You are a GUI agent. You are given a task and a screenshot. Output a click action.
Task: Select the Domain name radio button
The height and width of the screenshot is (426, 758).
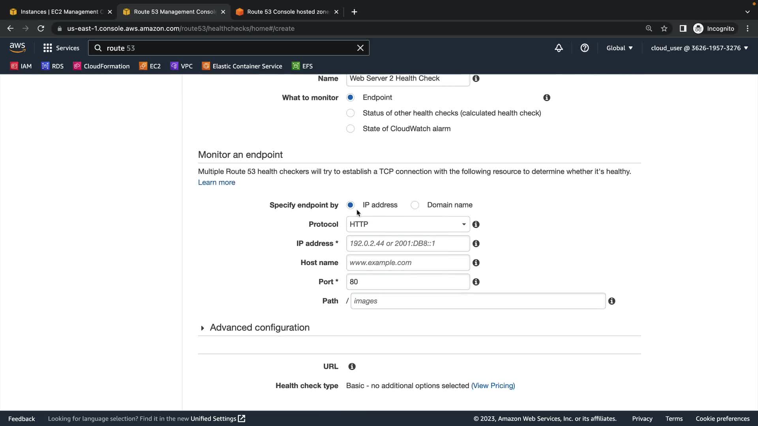click(x=415, y=205)
